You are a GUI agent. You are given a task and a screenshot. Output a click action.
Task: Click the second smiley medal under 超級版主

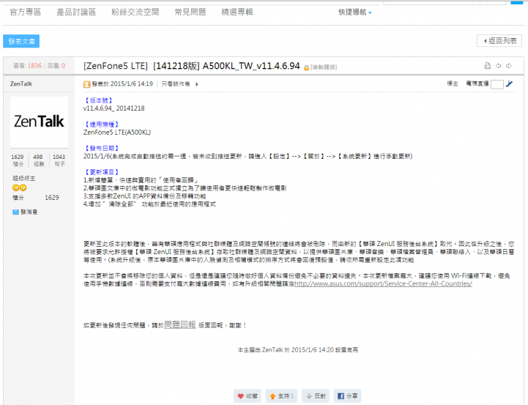(23, 187)
